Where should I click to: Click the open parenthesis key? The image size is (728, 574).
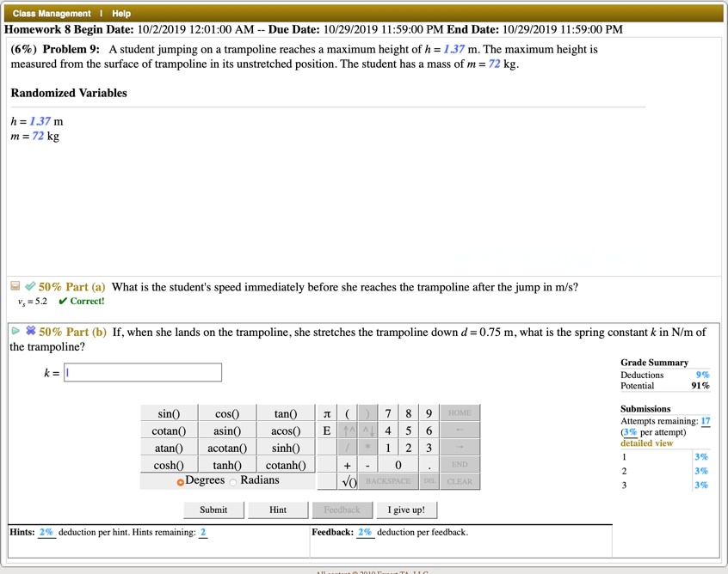click(x=348, y=413)
